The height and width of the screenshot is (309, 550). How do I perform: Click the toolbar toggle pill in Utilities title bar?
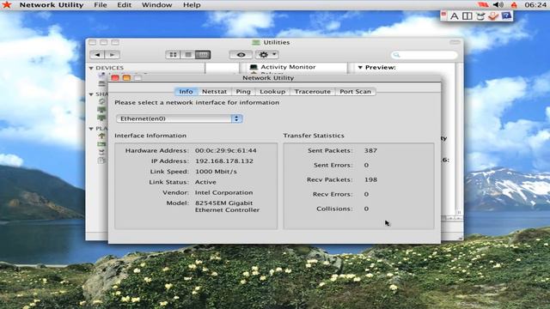click(455, 42)
